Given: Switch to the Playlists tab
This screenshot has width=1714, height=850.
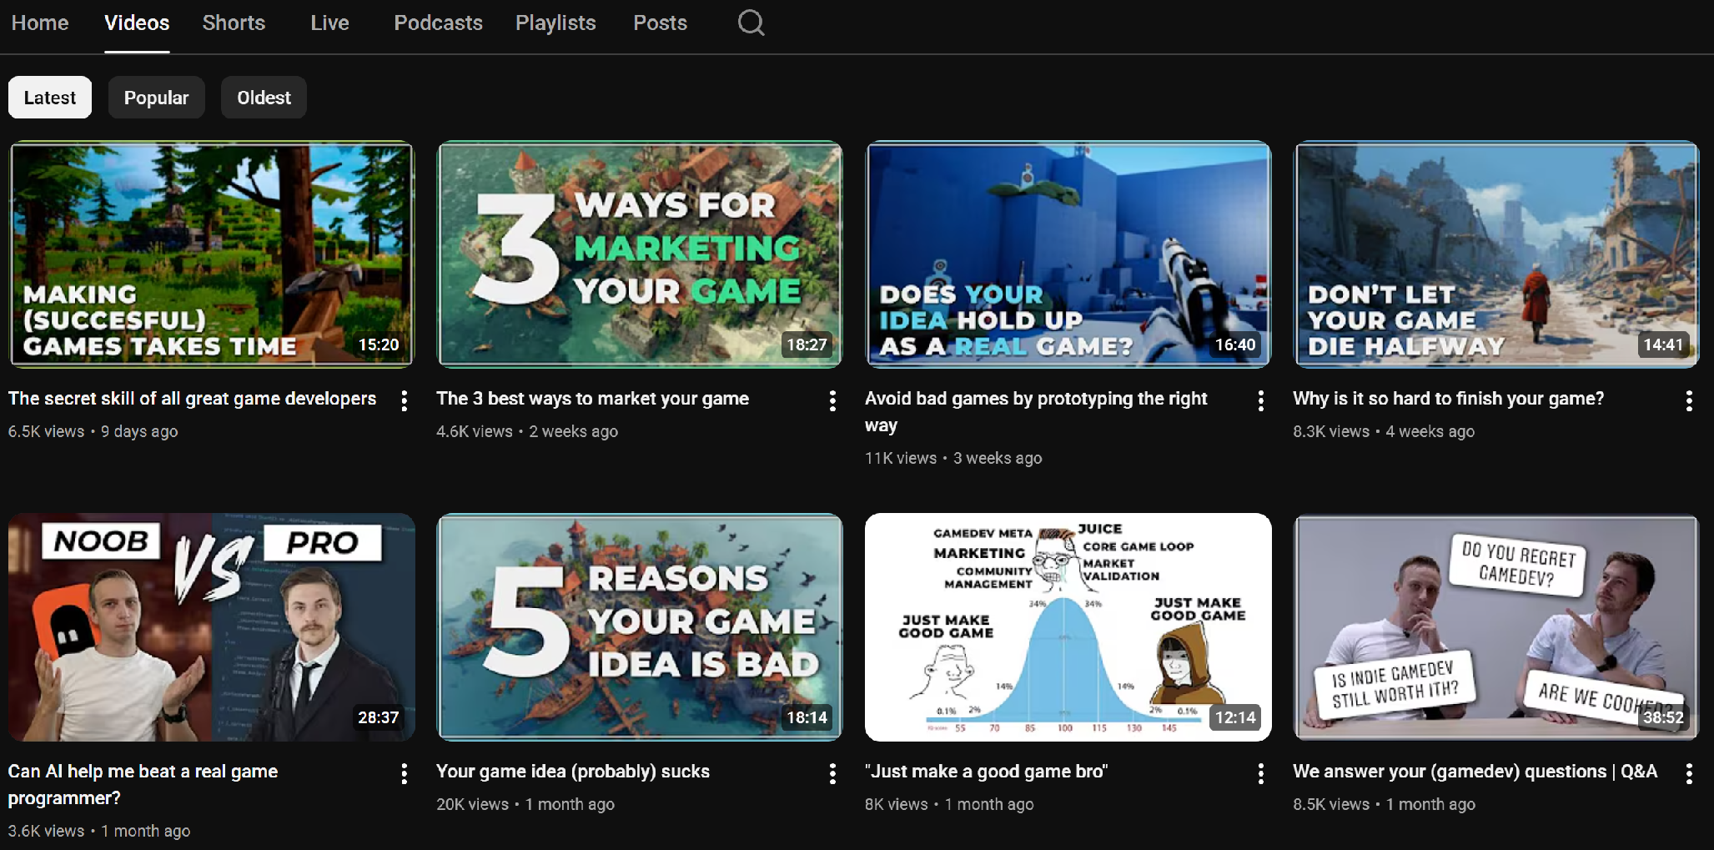Looking at the screenshot, I should (x=555, y=23).
